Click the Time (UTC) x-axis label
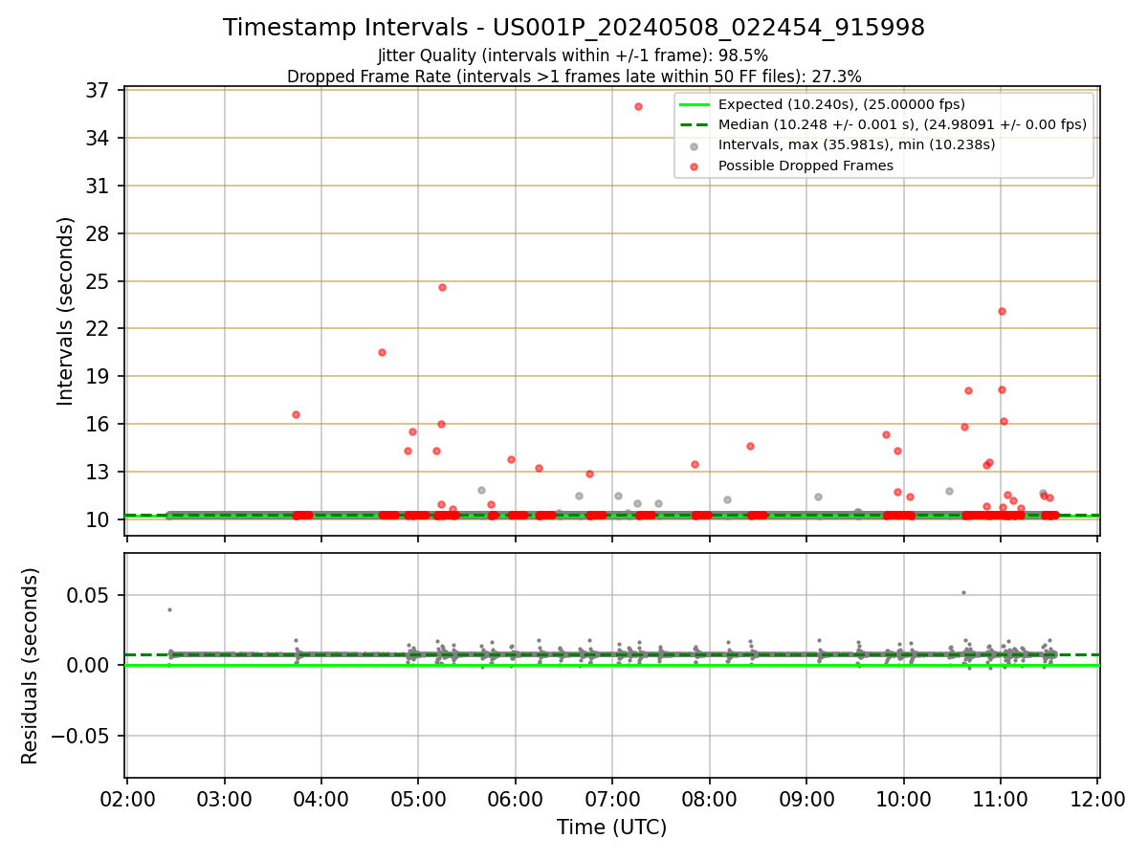1148x861 pixels. coord(612,828)
